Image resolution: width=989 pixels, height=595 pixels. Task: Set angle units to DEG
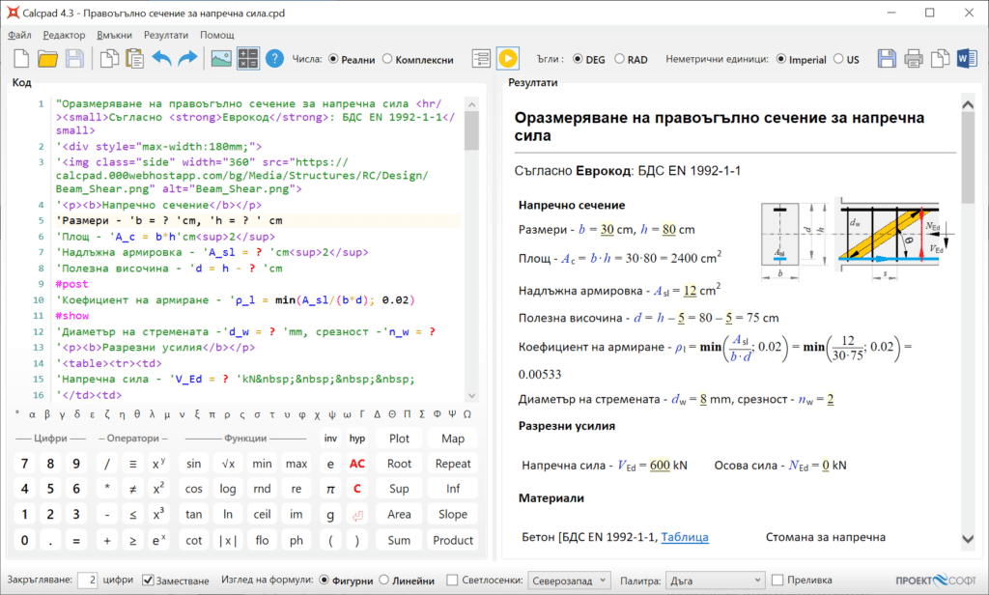[x=588, y=59]
